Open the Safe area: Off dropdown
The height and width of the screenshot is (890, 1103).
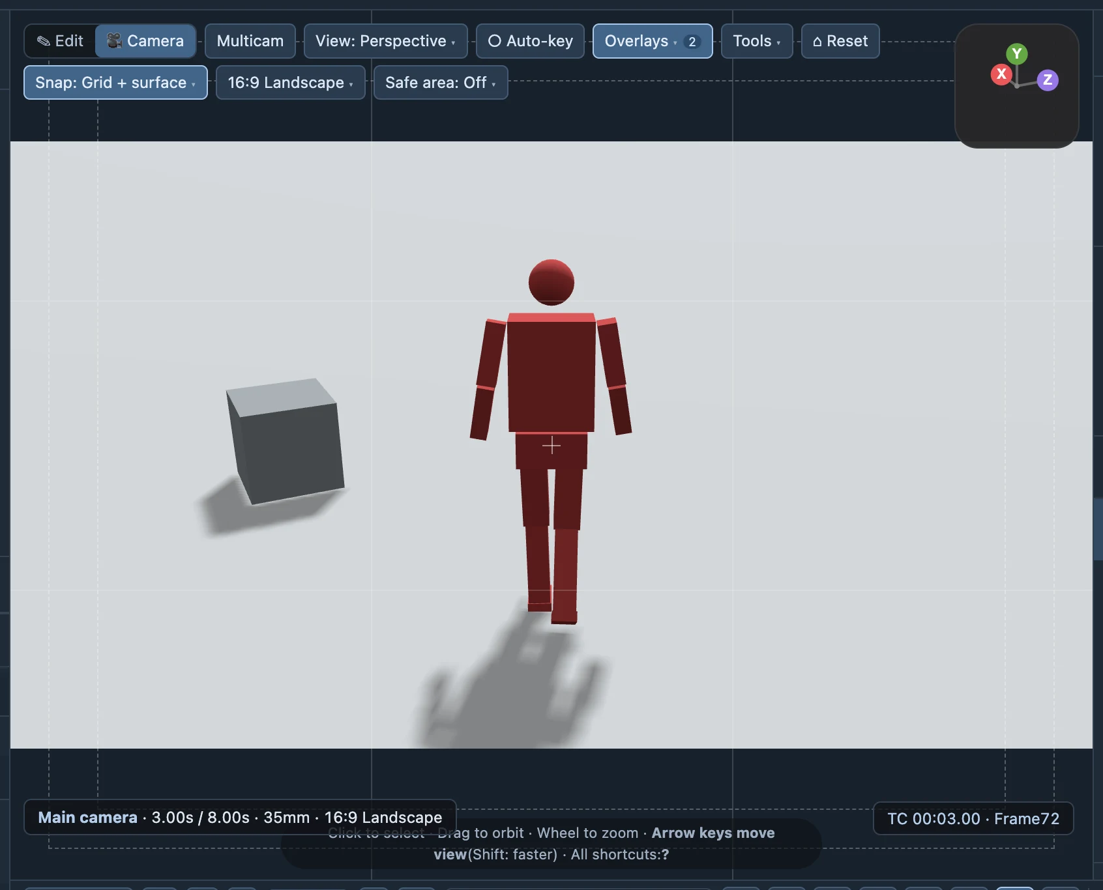pos(441,83)
